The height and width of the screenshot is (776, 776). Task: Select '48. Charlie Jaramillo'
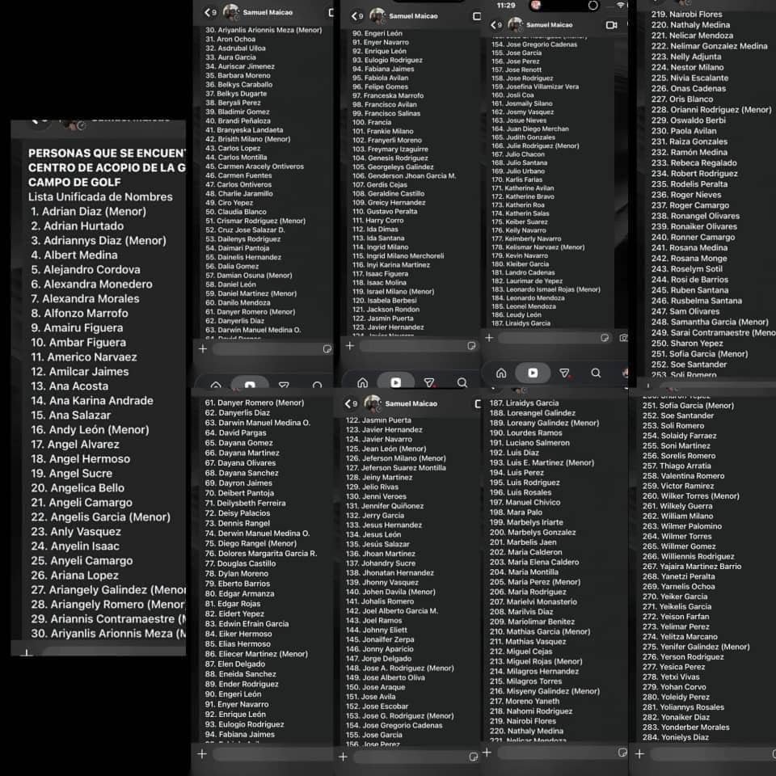pos(239,193)
